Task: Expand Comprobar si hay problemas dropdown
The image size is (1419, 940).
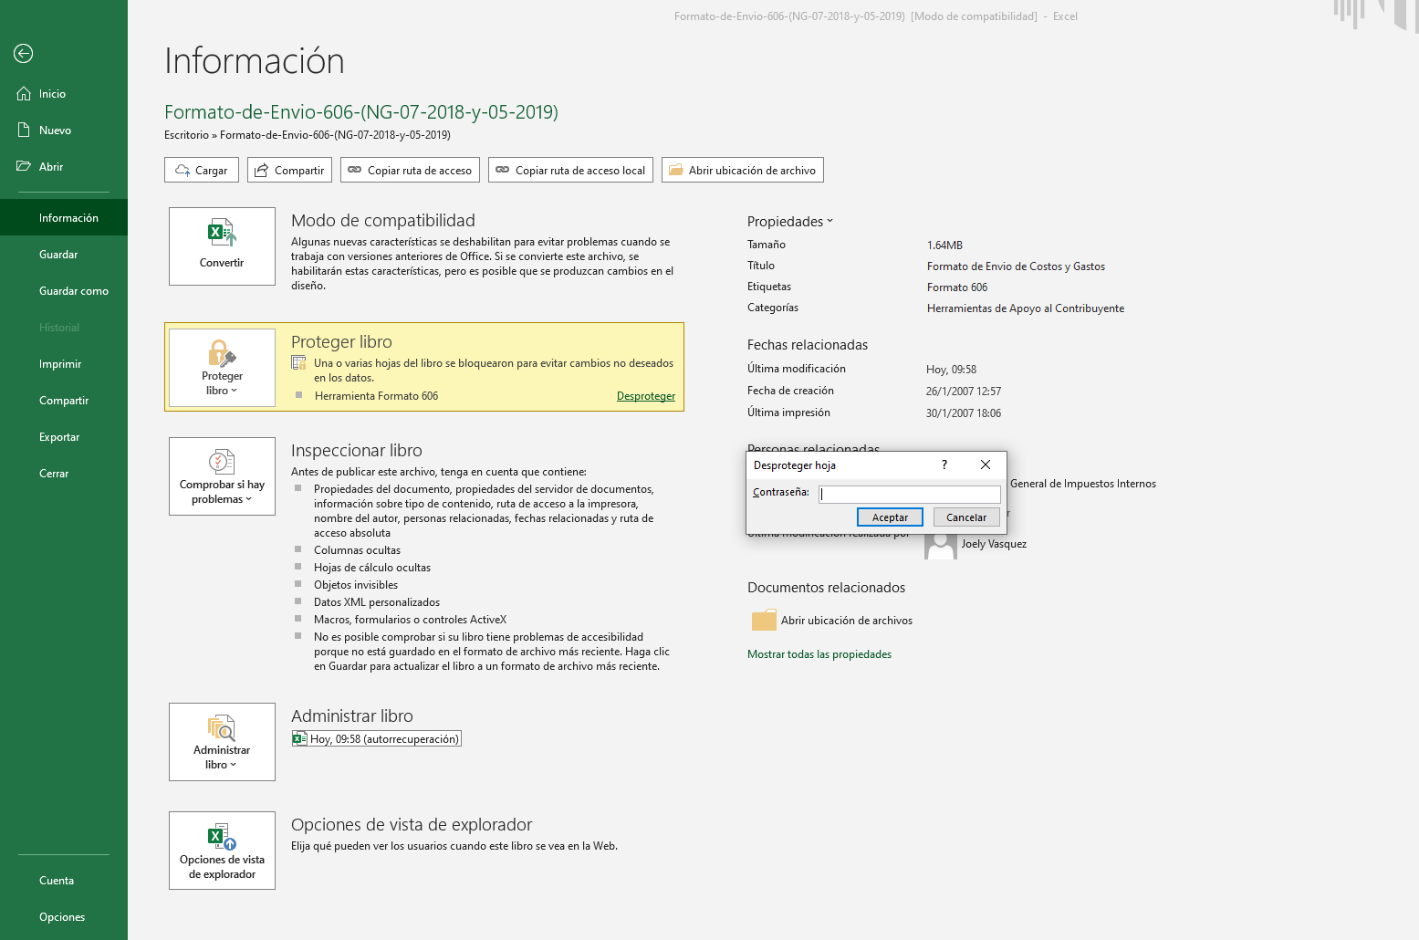Action: (x=222, y=476)
